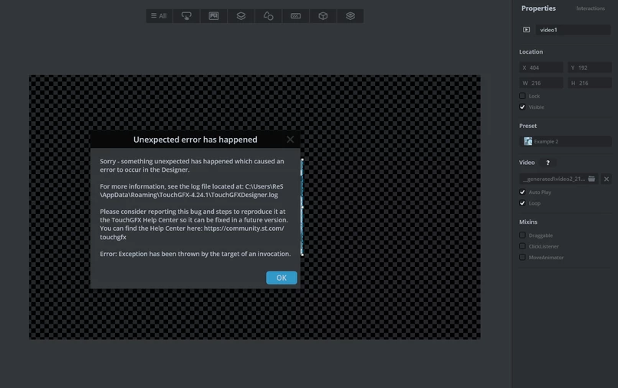Edit the video1 name field
The width and height of the screenshot is (618, 388).
click(573, 30)
